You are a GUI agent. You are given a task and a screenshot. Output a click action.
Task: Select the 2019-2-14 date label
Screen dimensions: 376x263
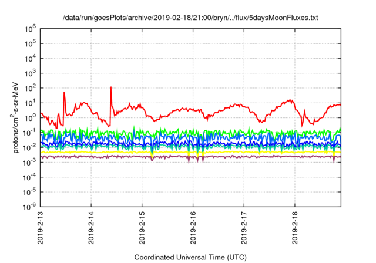[x=91, y=228]
